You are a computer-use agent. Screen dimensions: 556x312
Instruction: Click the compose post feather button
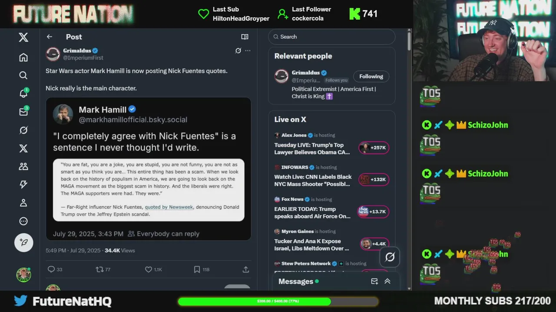(24, 243)
